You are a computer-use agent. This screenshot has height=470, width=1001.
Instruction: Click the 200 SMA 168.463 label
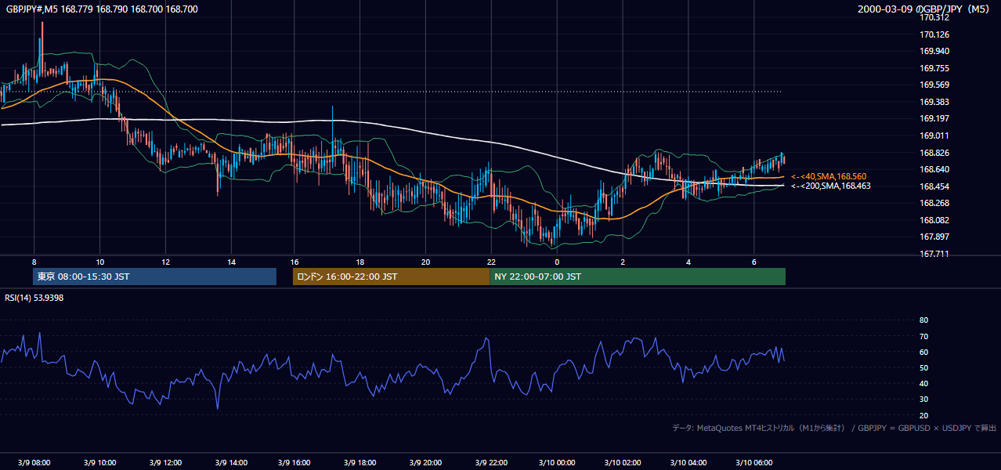pyautogui.click(x=830, y=186)
